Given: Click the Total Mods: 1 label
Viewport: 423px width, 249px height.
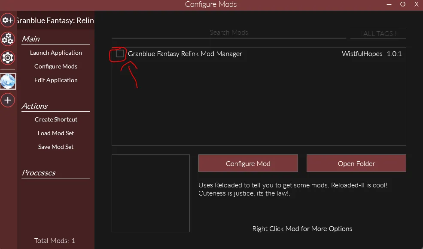Looking at the screenshot, I should pos(55,241).
